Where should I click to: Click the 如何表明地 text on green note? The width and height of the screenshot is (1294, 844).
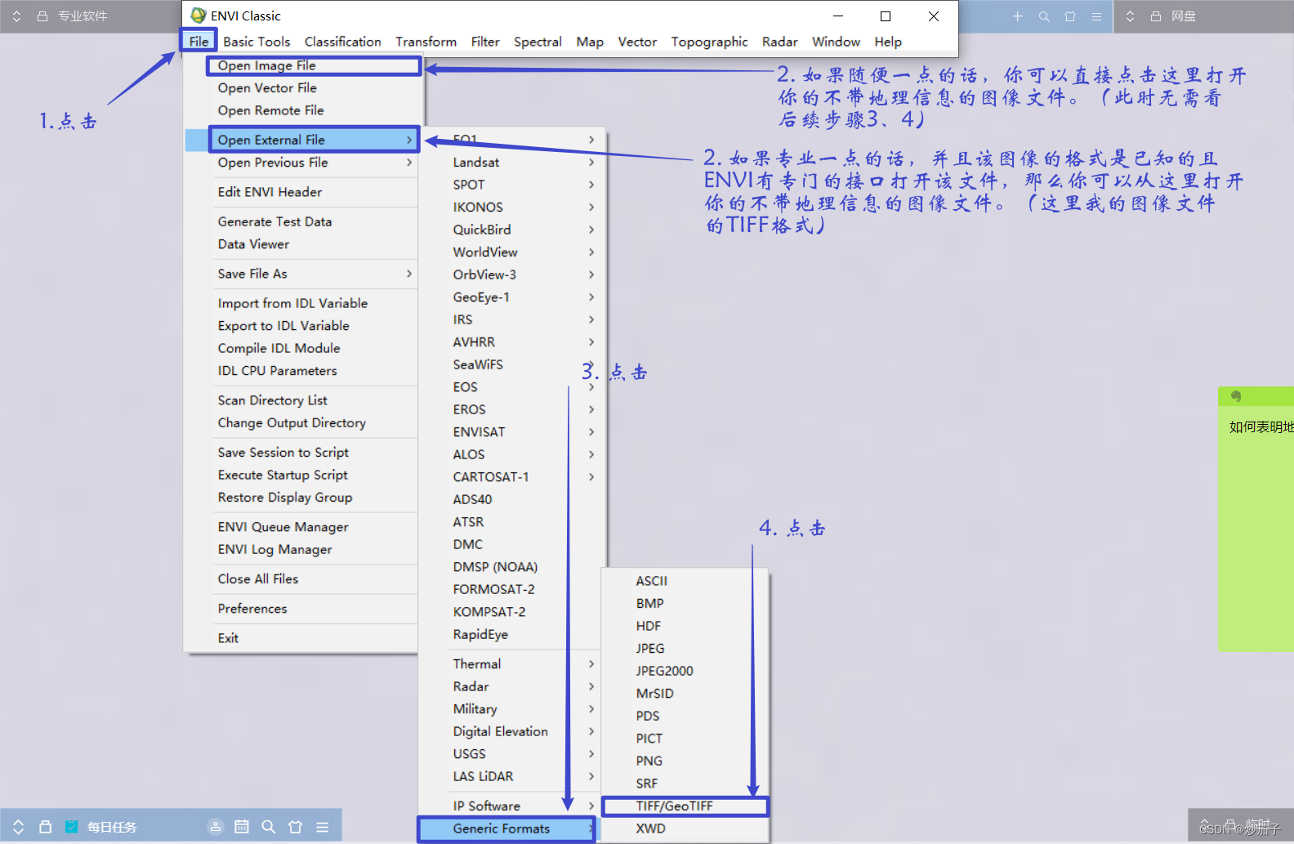tap(1261, 426)
